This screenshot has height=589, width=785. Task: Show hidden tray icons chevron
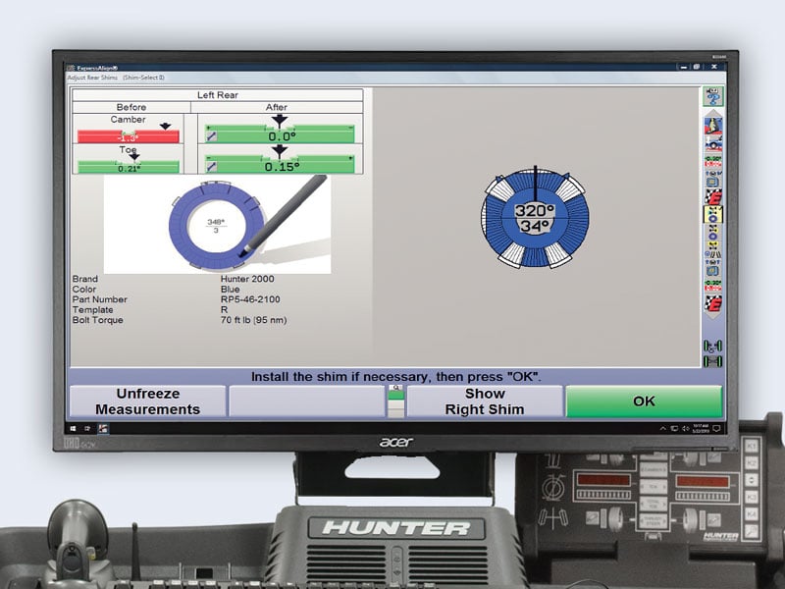(x=663, y=429)
